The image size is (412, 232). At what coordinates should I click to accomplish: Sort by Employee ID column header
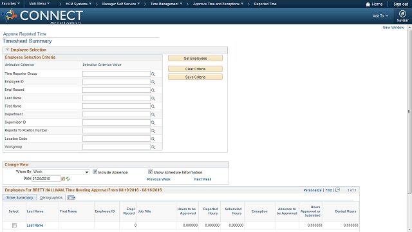[105, 211]
